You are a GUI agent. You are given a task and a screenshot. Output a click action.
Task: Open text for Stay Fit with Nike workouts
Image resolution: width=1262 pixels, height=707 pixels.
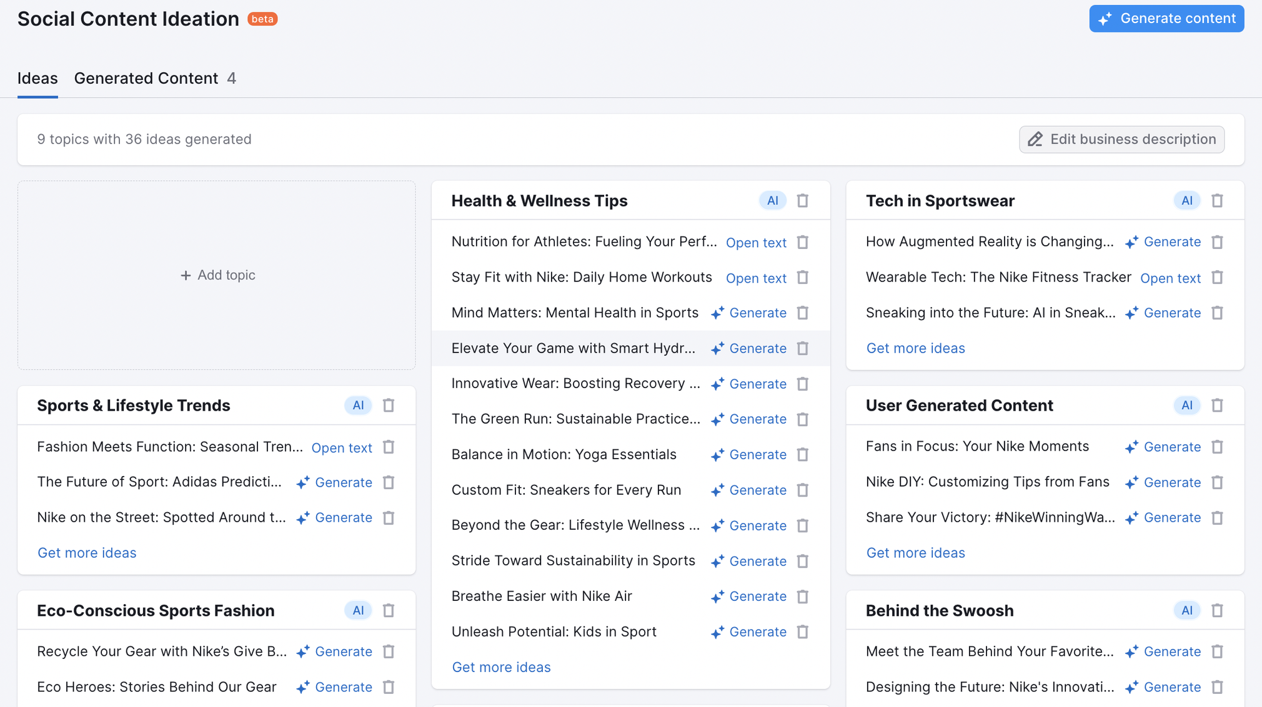(x=756, y=278)
